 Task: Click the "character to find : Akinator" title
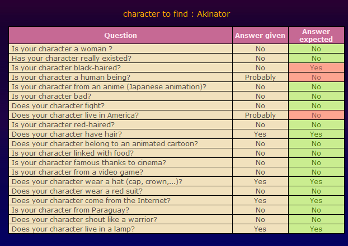click(x=176, y=13)
